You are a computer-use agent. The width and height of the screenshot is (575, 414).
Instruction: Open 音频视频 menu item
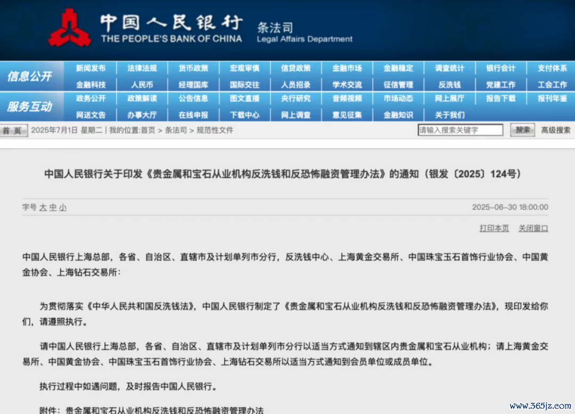[347, 98]
